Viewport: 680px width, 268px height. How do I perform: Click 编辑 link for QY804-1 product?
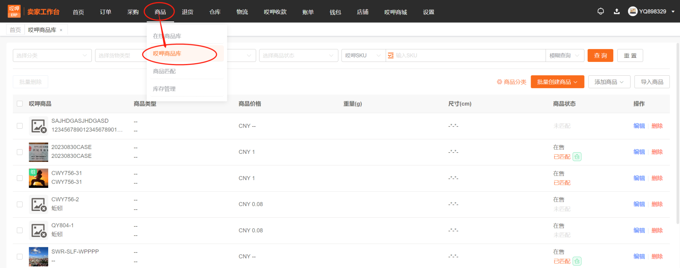[639, 230]
